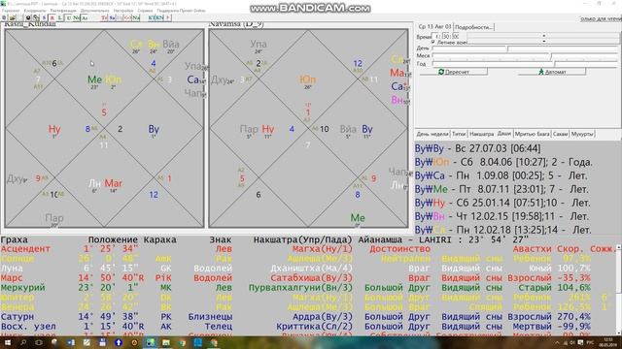Click the Сатурн row in planet table

[308, 317]
